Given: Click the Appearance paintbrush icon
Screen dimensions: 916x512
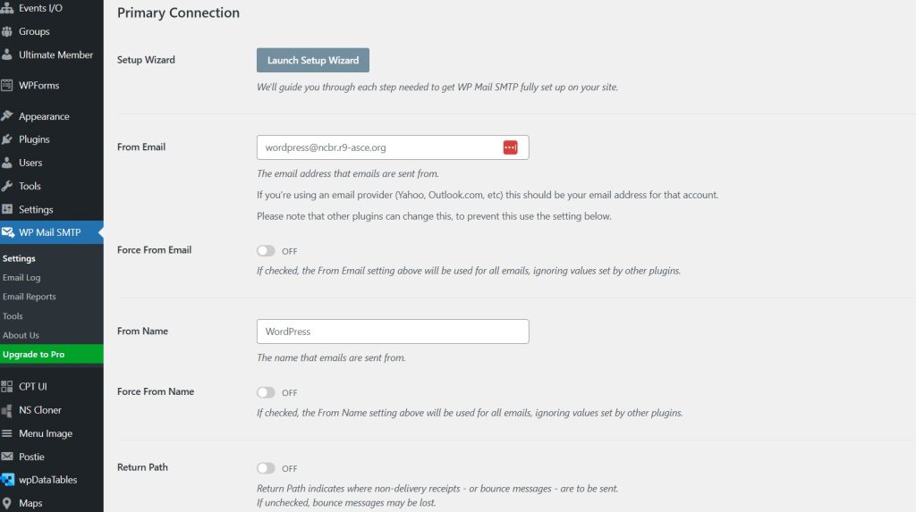Looking at the screenshot, I should (x=8, y=116).
